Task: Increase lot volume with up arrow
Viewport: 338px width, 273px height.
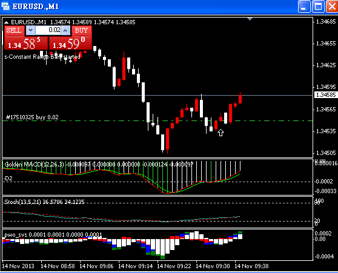Action: click(65, 30)
